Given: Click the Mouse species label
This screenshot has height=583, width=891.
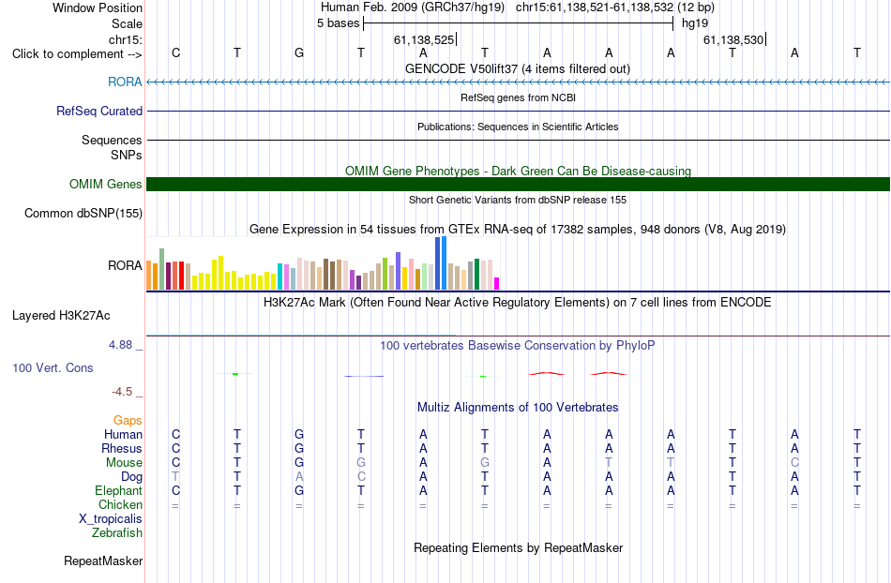Looking at the screenshot, I should 124,463.
